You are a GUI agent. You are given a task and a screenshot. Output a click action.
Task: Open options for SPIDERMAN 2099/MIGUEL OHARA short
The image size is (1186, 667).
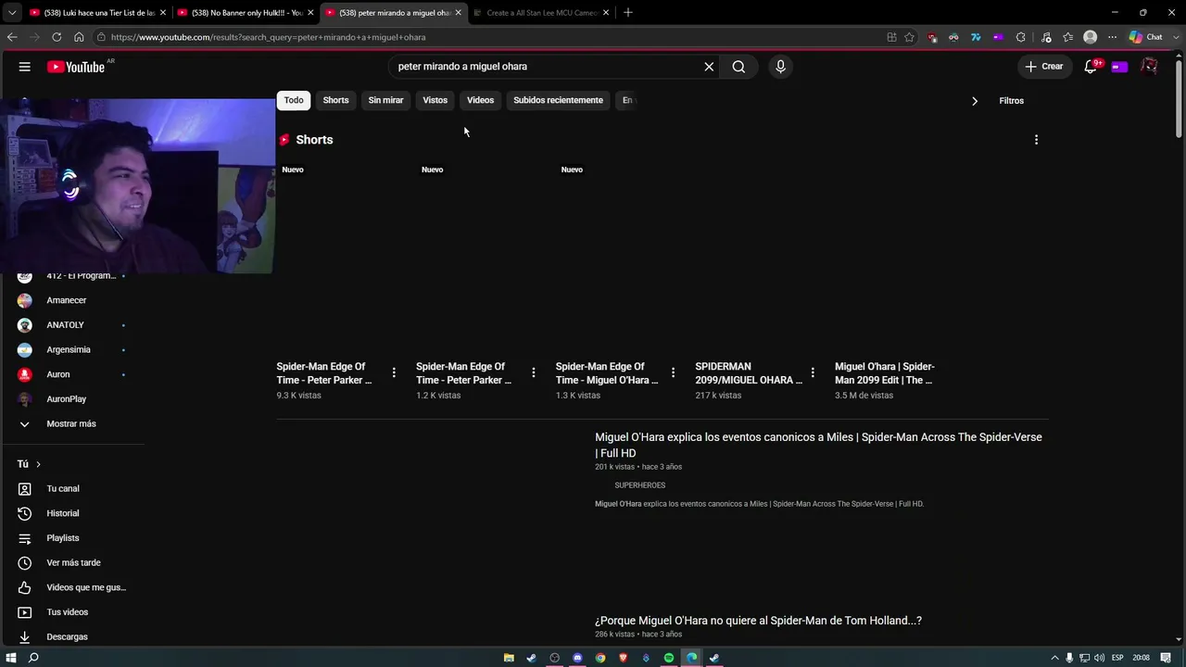point(813,372)
